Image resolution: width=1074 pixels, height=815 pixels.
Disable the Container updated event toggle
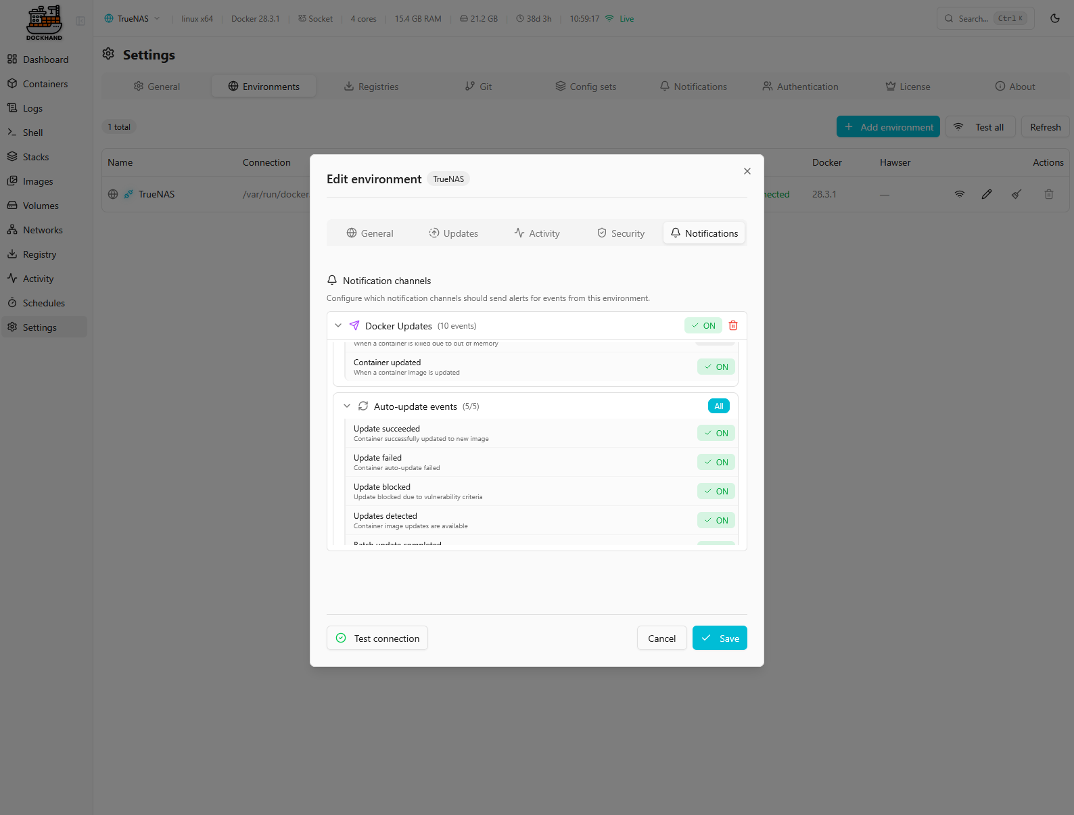[716, 367]
